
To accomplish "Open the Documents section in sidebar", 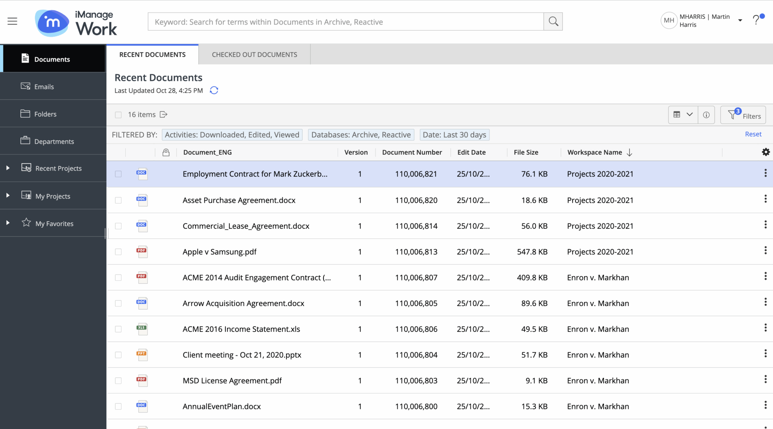I will pos(52,59).
